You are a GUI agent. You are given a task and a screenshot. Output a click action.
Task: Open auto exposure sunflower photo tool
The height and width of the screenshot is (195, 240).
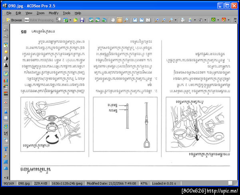(6, 45)
